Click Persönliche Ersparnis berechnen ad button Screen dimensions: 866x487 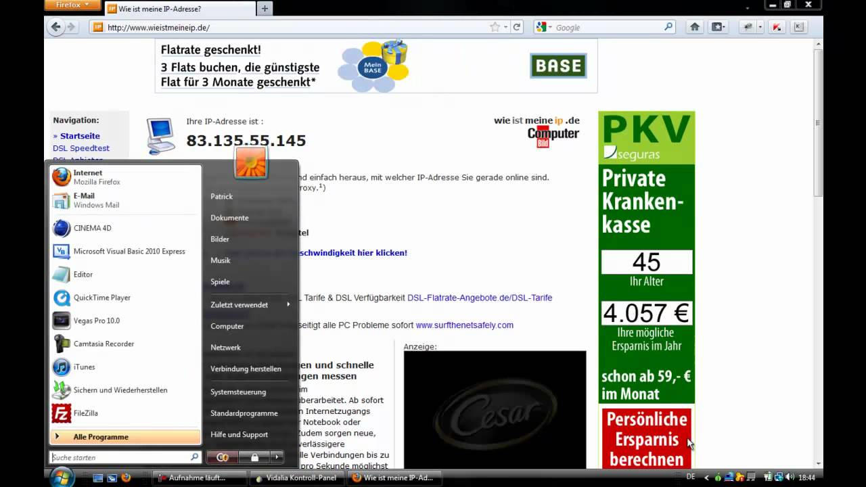[x=647, y=439]
